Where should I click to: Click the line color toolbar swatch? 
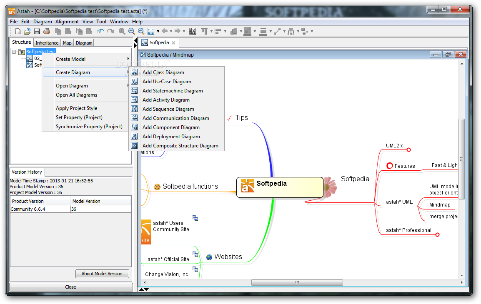coord(263,32)
